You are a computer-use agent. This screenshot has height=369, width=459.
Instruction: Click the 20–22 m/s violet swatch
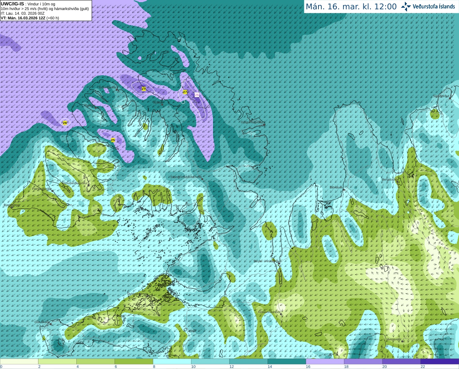click(402, 361)
